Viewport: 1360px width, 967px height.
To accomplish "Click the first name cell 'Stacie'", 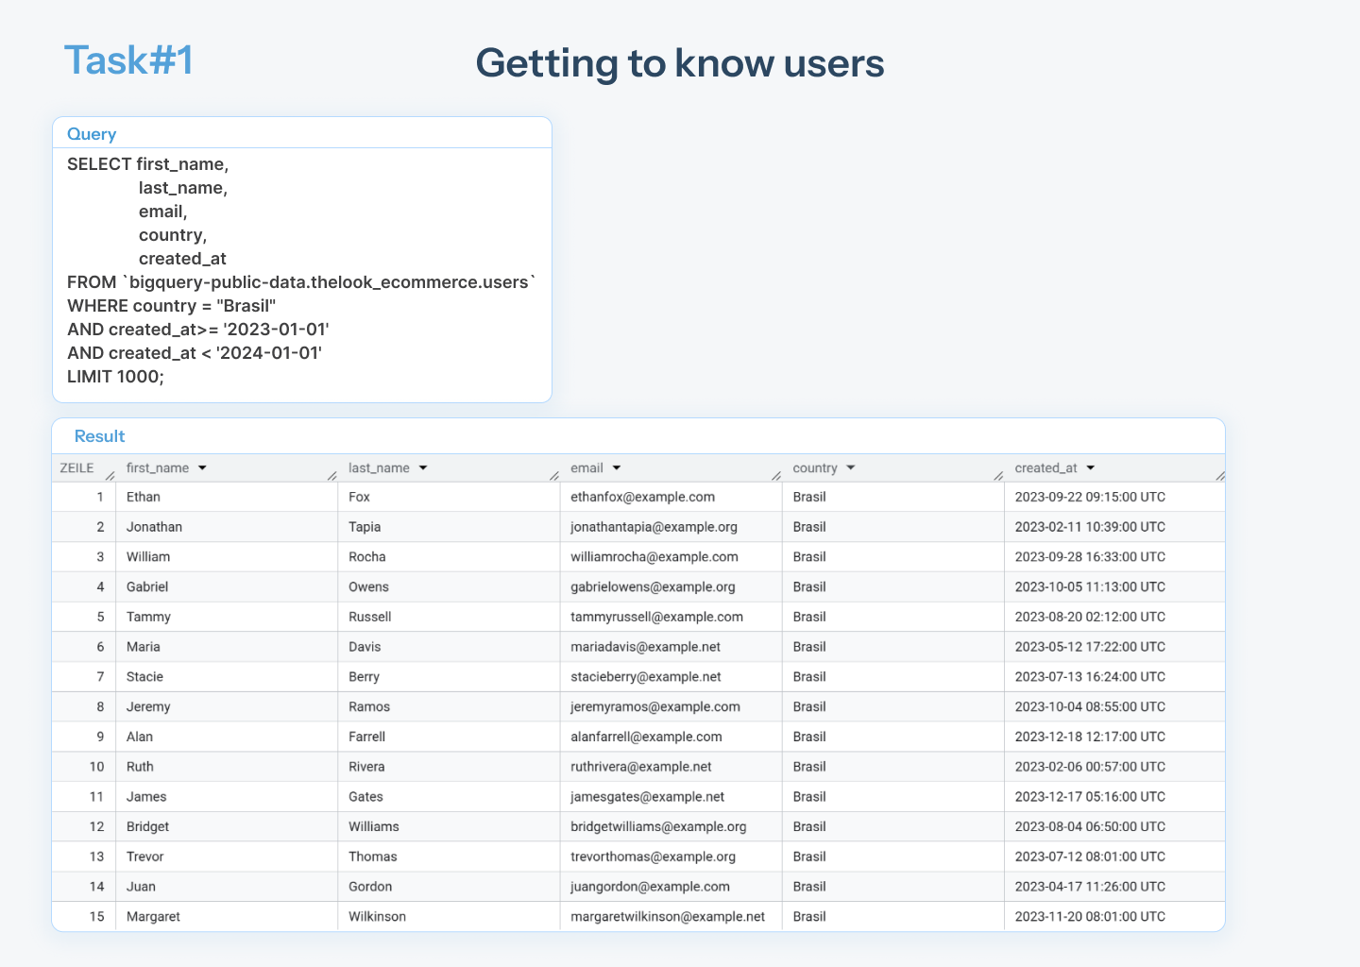I will [x=144, y=677].
